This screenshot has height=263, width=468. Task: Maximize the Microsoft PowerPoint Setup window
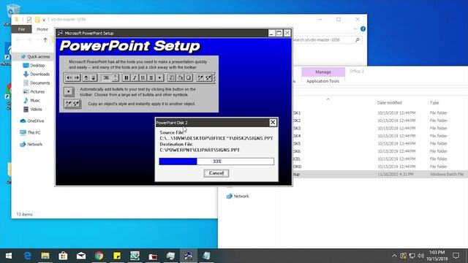tap(279, 33)
